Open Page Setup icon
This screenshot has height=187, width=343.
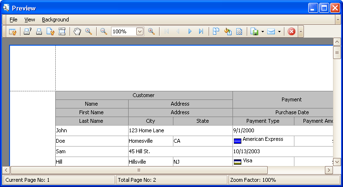pos(50,32)
